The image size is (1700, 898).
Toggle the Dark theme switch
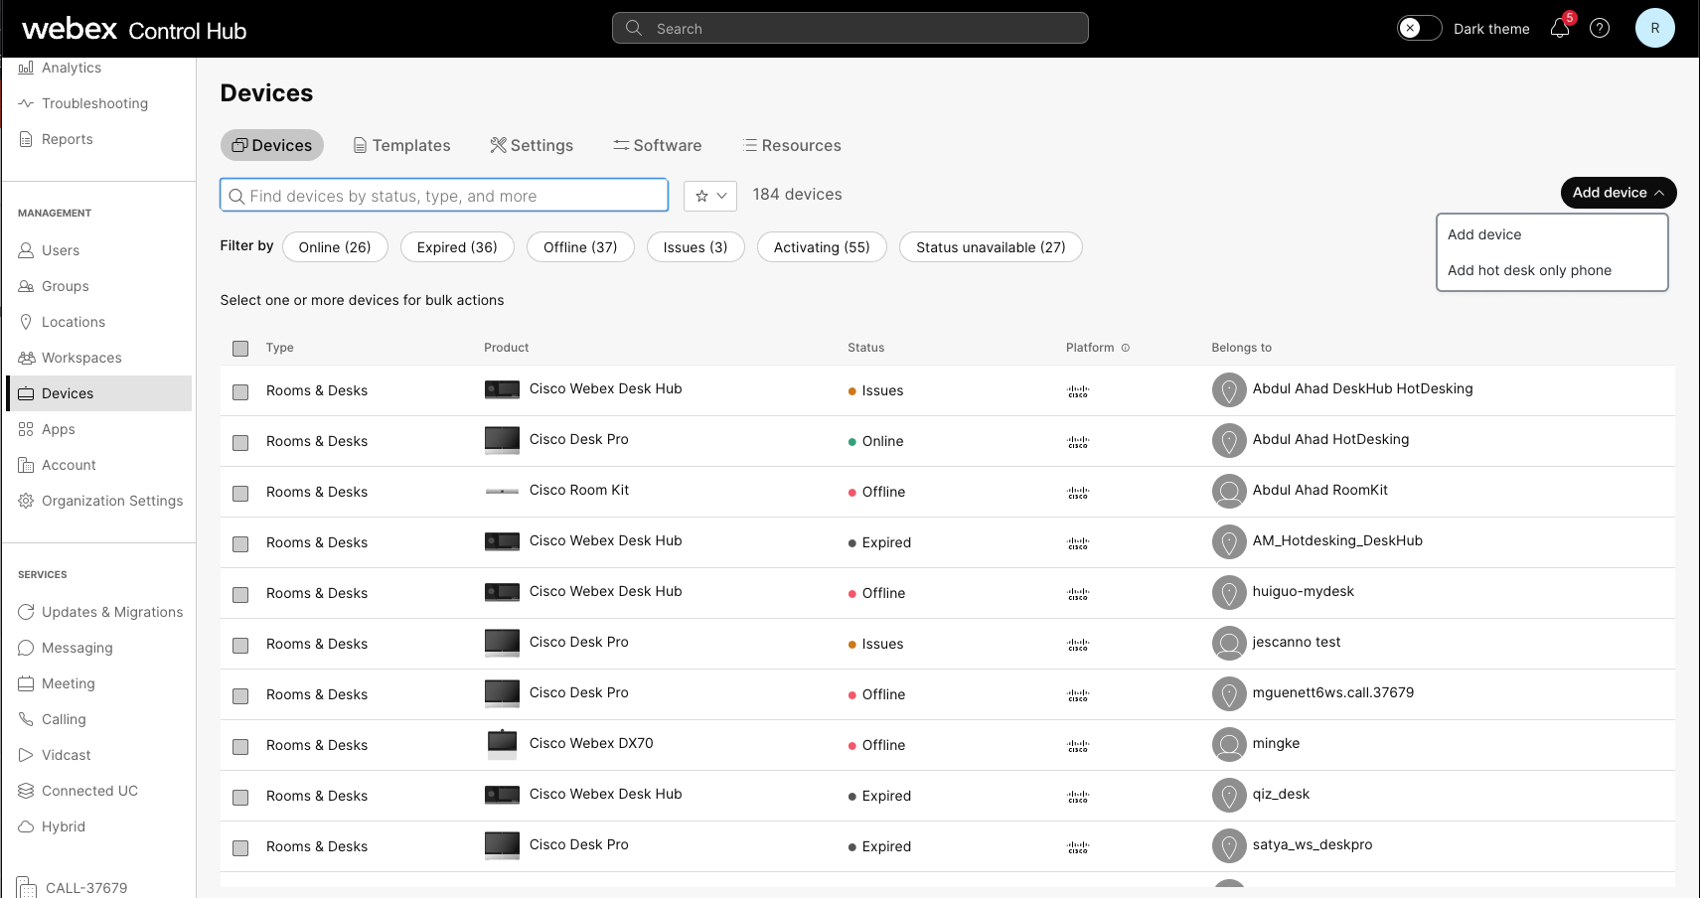pyautogui.click(x=1419, y=28)
